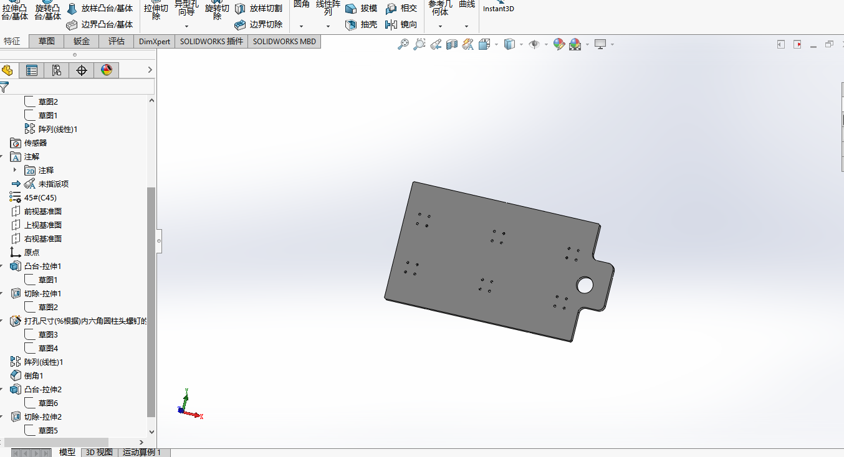844x457 pixels.
Task: Click the apply scene icon
Action: pos(575,44)
